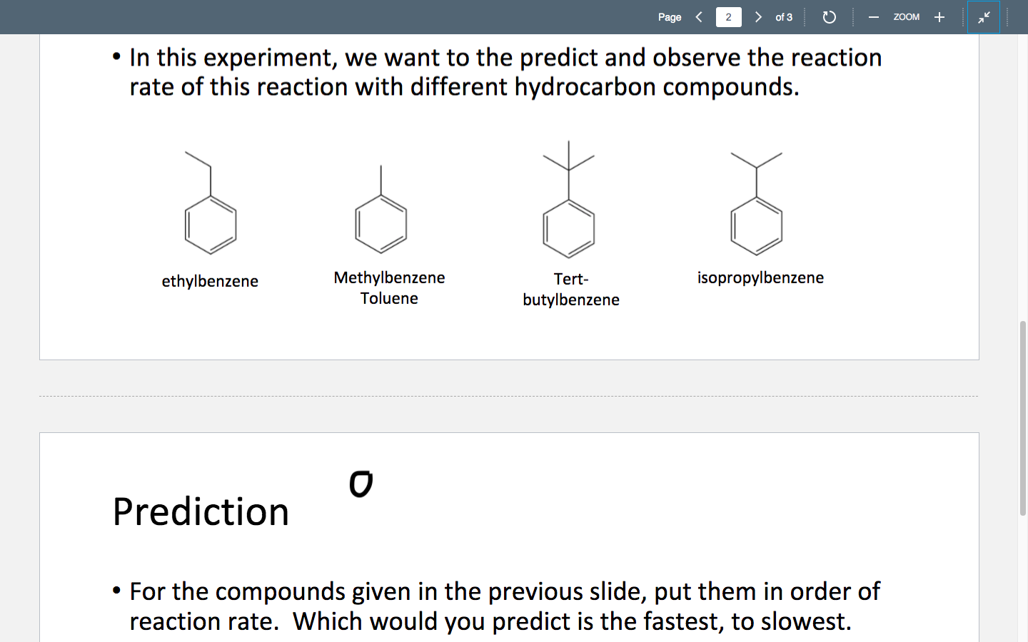Advance to the next page arrow

[x=758, y=17]
